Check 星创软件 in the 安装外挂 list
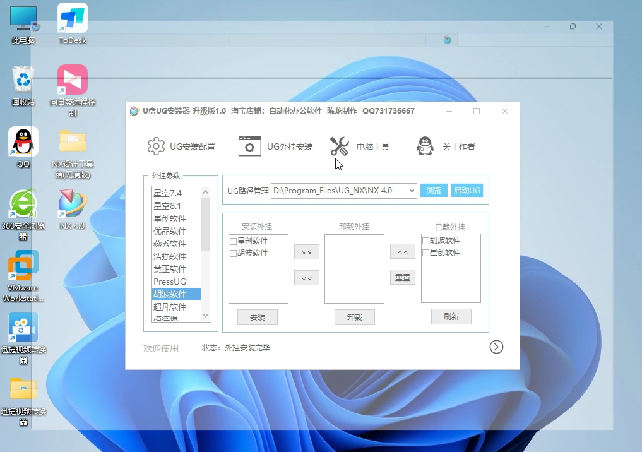The image size is (642, 452). click(x=234, y=241)
